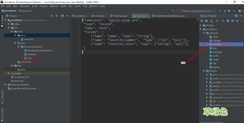244x123 pixels.
Task: Open the Favorites tool window stripe button
Action: pos(2,115)
